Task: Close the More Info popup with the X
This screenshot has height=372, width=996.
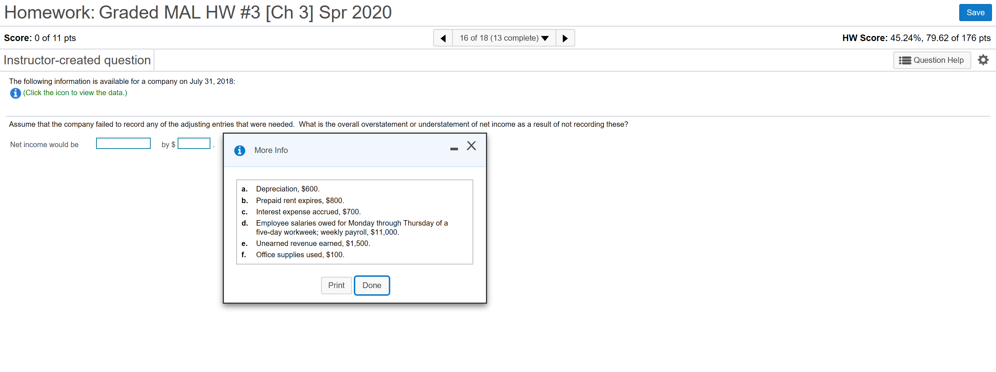Action: (471, 146)
